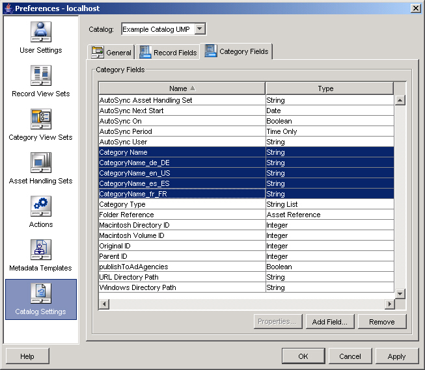Image resolution: width=425 pixels, height=370 pixels.
Task: Switch to the Record Fields tab
Action: (x=168, y=52)
